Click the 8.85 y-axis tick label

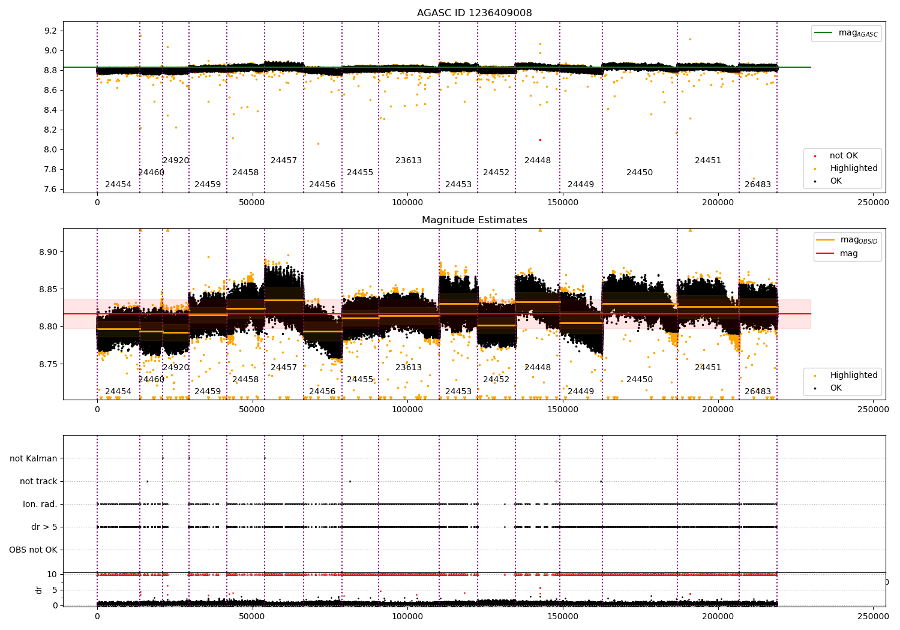coord(49,289)
